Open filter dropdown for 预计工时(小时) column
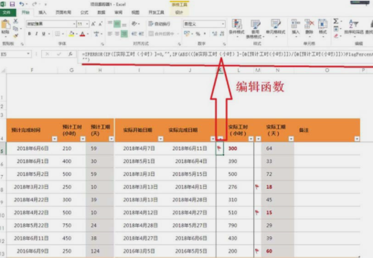This screenshot has width=373, height=258. pos(83,139)
